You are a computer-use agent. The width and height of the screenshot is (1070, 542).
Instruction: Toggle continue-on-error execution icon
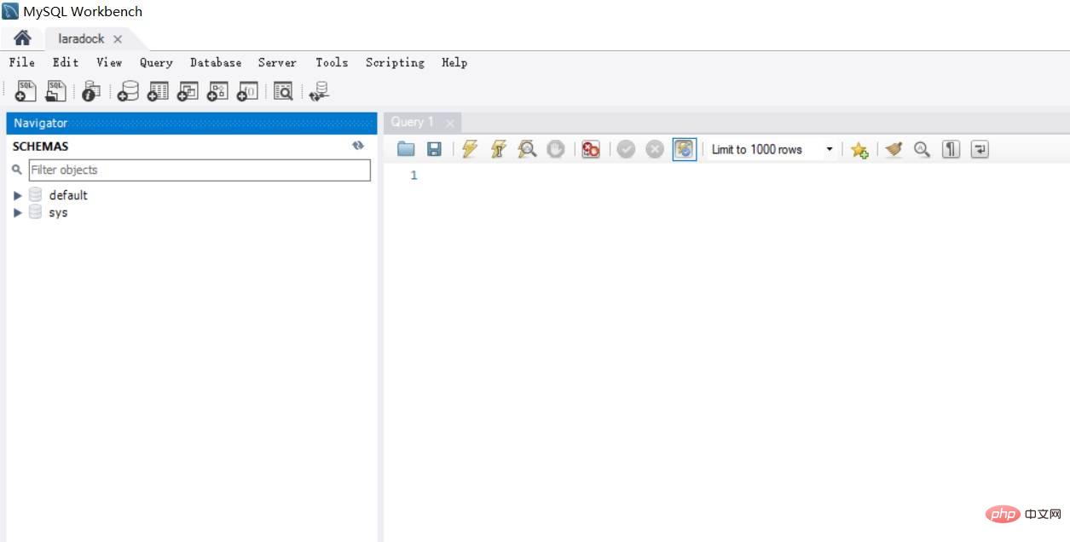coord(591,149)
